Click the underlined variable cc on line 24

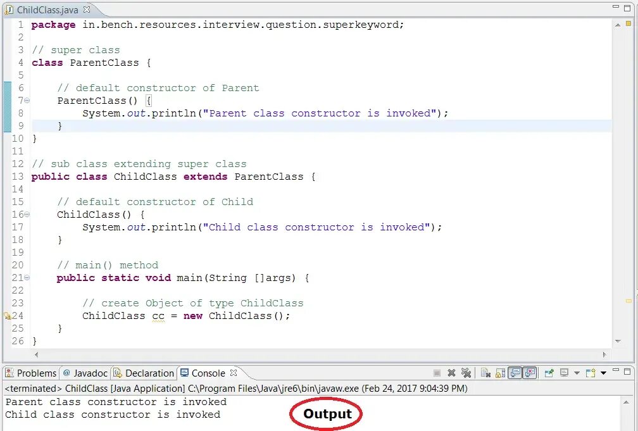pyautogui.click(x=158, y=315)
